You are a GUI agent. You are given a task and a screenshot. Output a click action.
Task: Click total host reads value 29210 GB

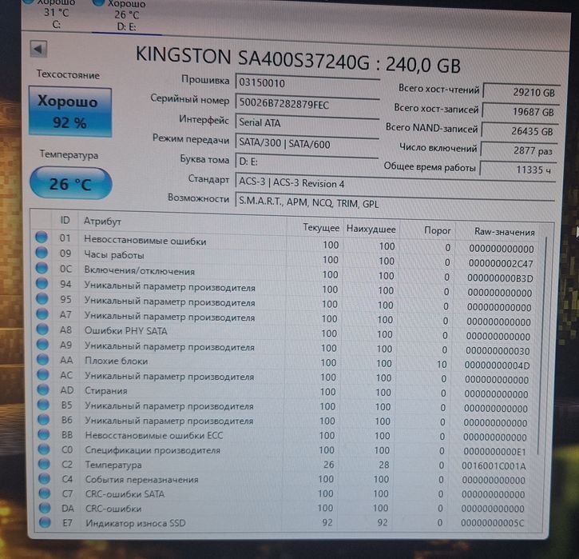click(521, 92)
